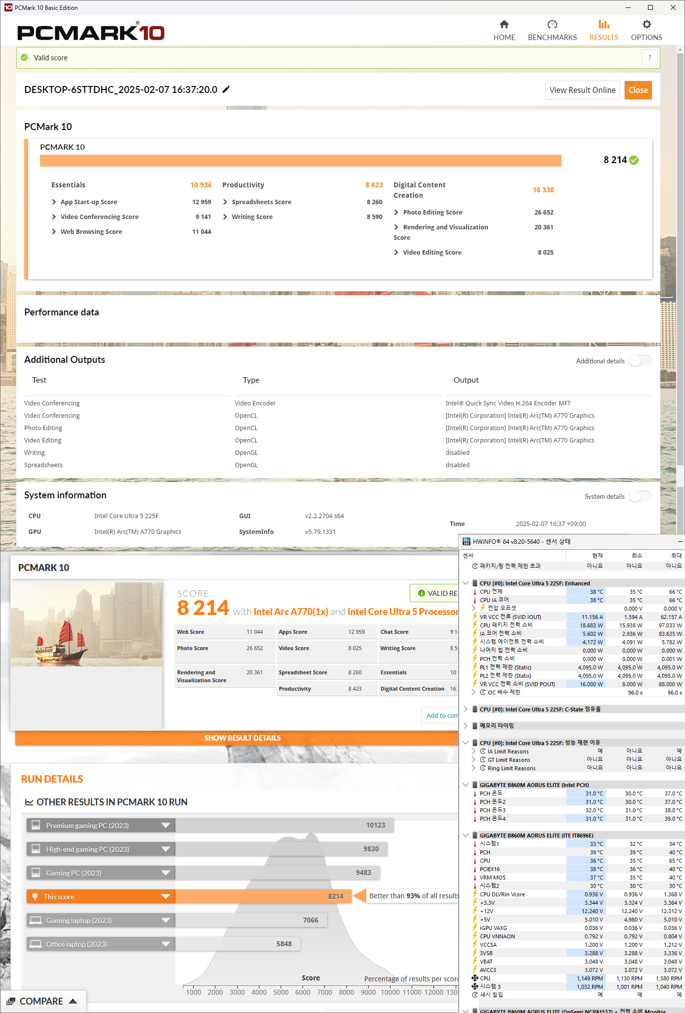Click SHOW RESULT DETAILS bar
The image size is (685, 1013).
[237, 738]
